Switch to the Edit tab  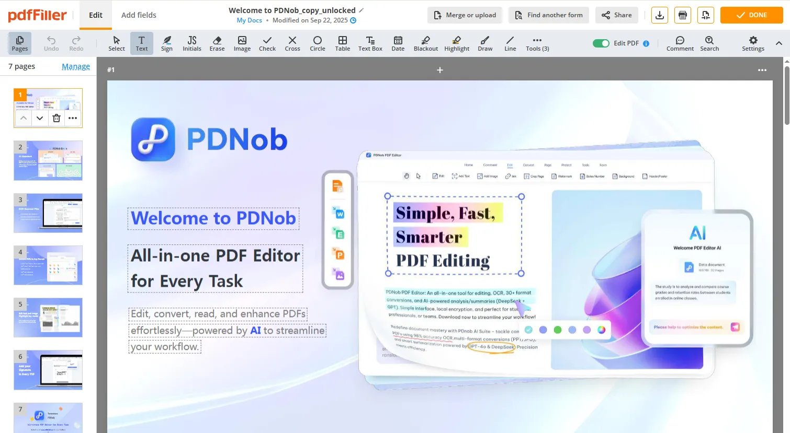[96, 15]
